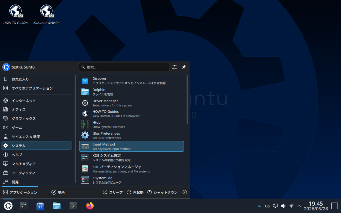The height and width of the screenshot is (213, 341).
Task: Select 開発 development category
Action: pyautogui.click(x=36, y=182)
